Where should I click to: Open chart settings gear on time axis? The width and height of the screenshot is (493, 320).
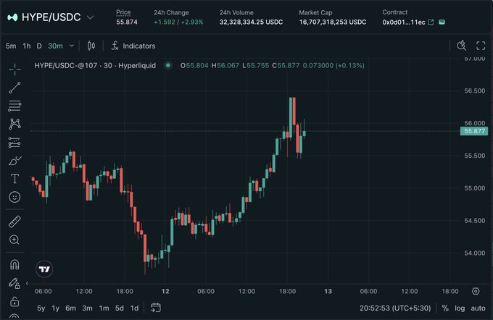tap(476, 291)
